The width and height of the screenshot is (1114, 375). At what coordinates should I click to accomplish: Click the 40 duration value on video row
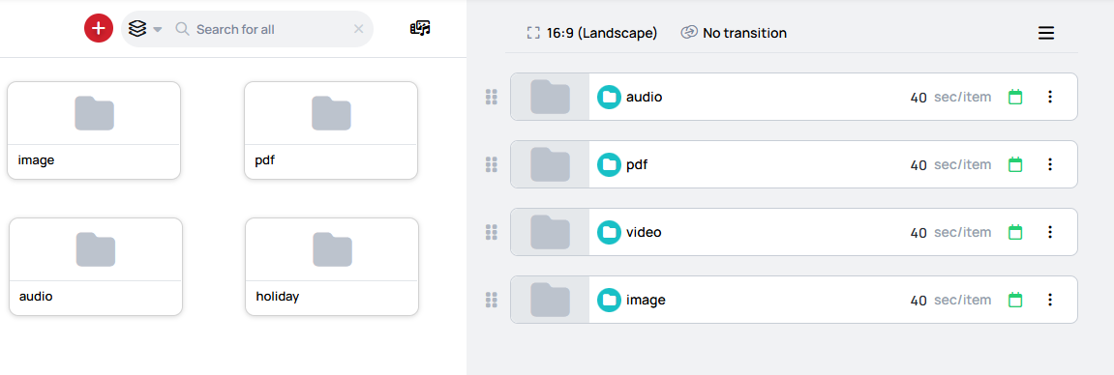(x=918, y=233)
